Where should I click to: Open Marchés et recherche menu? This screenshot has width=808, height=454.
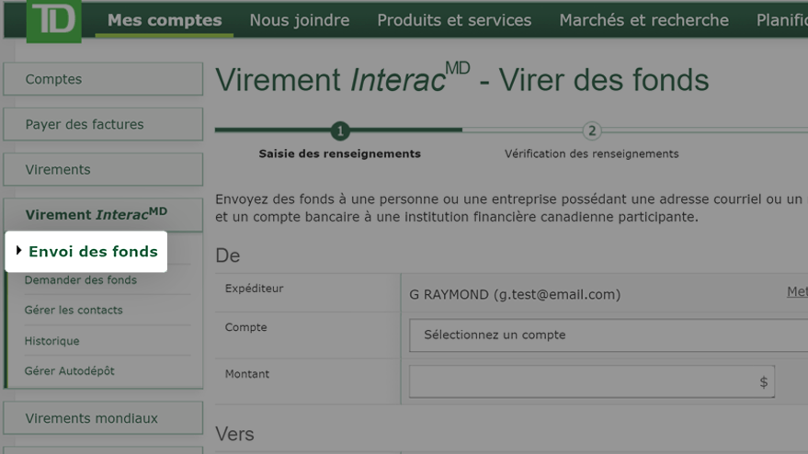[x=644, y=20]
